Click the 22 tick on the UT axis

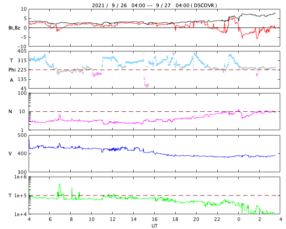click(x=217, y=219)
